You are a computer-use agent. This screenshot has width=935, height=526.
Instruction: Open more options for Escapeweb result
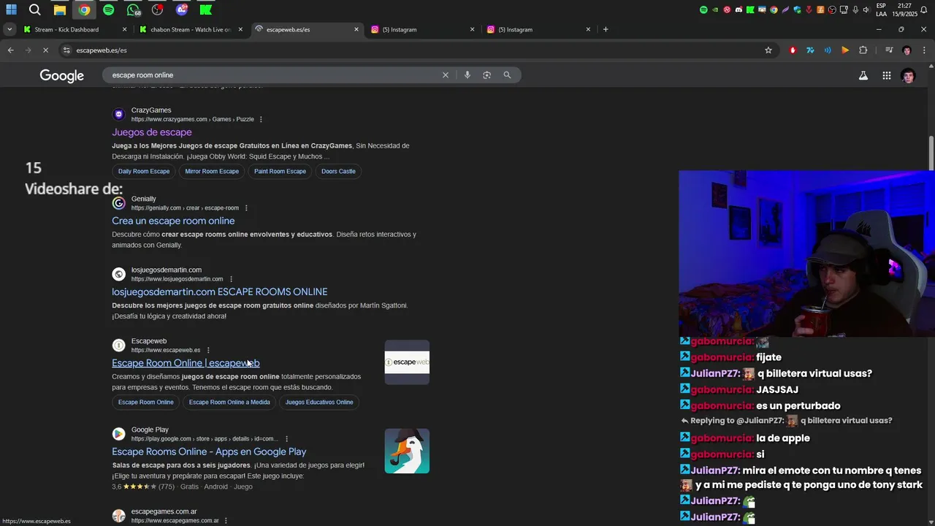coord(208,350)
